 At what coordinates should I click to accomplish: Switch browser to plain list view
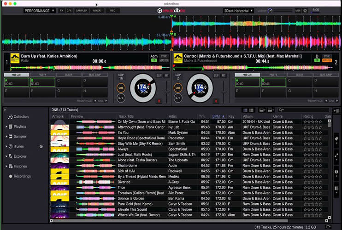251,110
